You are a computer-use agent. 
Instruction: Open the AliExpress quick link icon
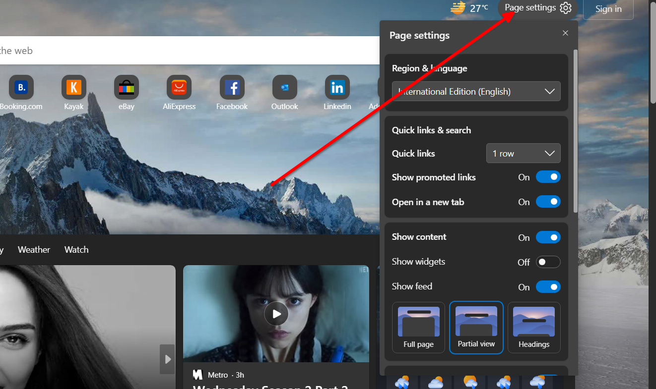(x=179, y=88)
